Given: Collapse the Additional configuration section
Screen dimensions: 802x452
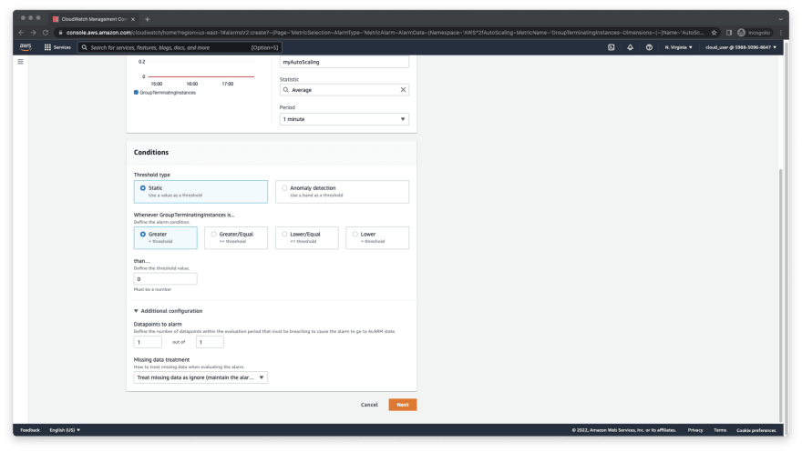Looking at the screenshot, I should 169,311.
